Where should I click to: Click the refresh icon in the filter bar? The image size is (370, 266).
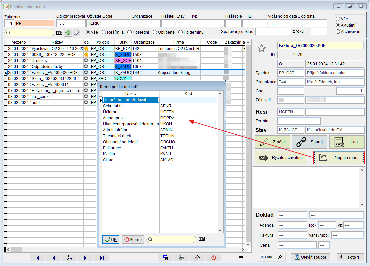point(68,33)
